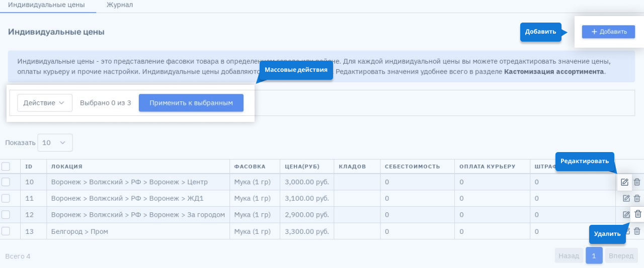Select the Индивидуальные цены tab
This screenshot has width=644, height=268.
click(x=46, y=5)
